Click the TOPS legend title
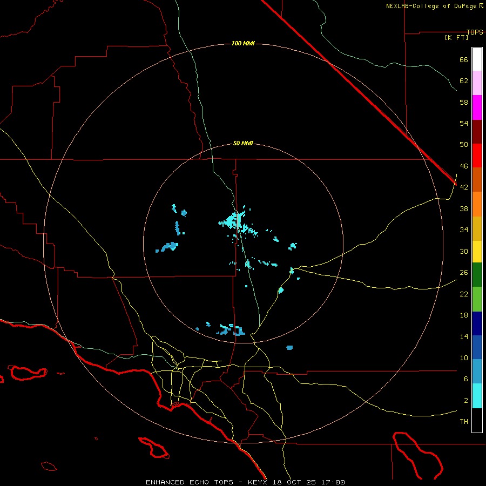 pyautogui.click(x=475, y=32)
